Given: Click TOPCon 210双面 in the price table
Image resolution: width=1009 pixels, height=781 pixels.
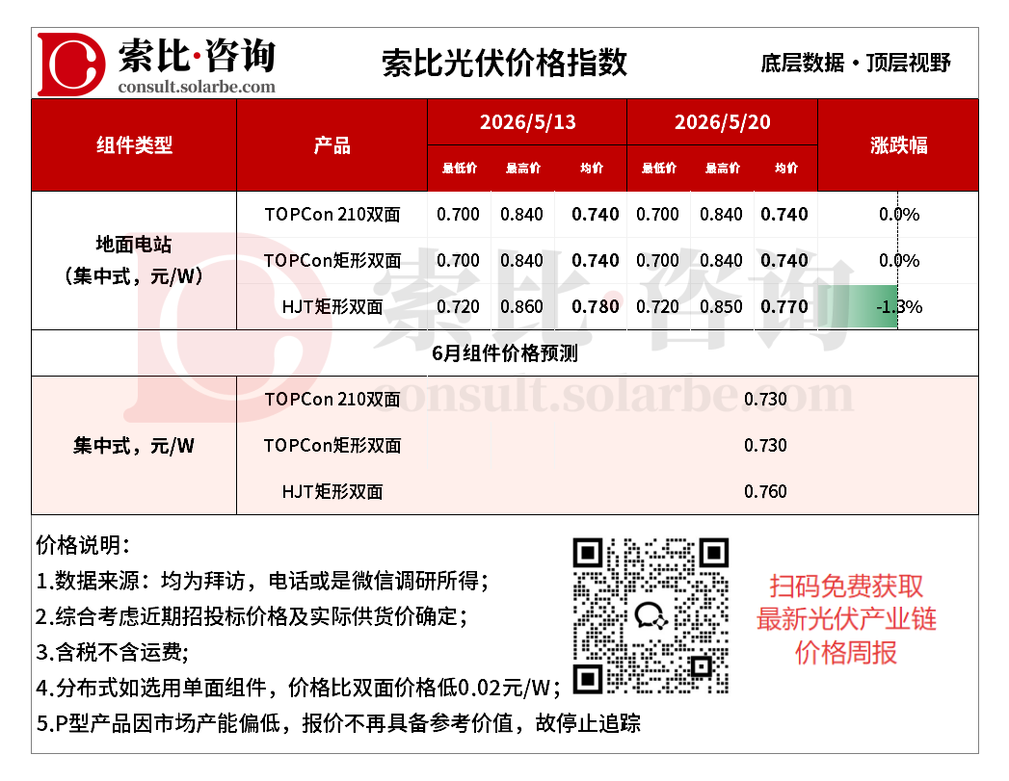Looking at the screenshot, I should [x=332, y=215].
